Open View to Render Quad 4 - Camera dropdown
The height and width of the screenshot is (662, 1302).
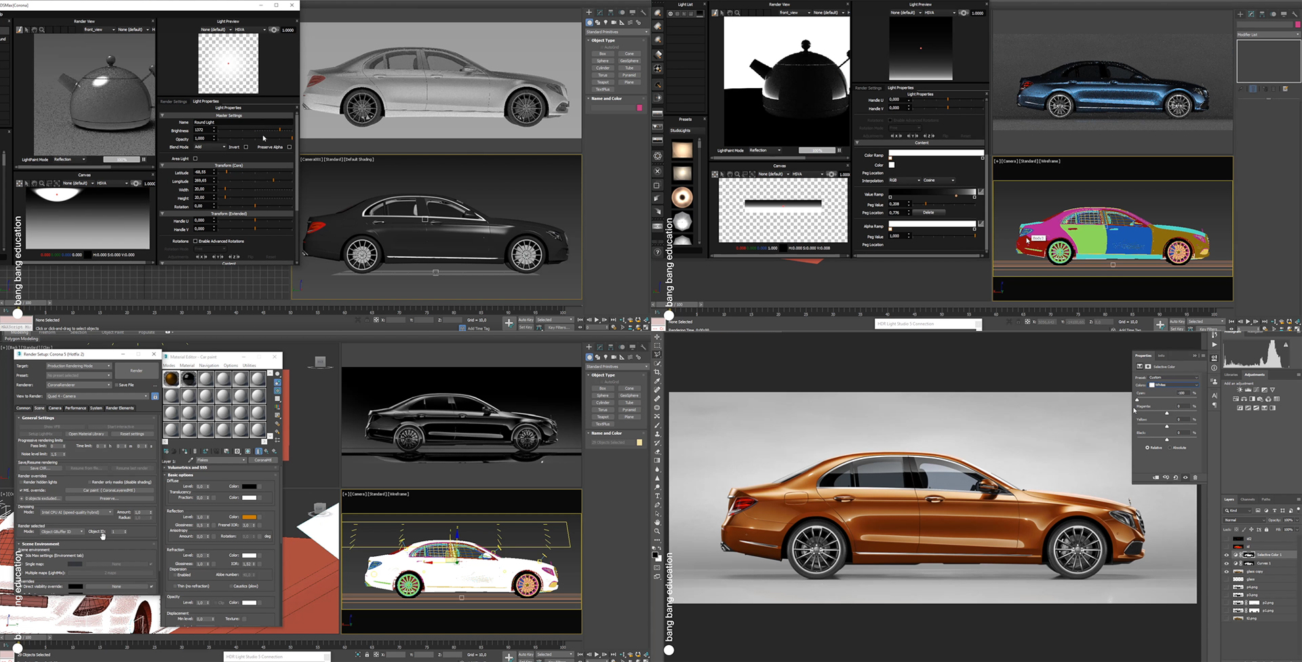97,396
